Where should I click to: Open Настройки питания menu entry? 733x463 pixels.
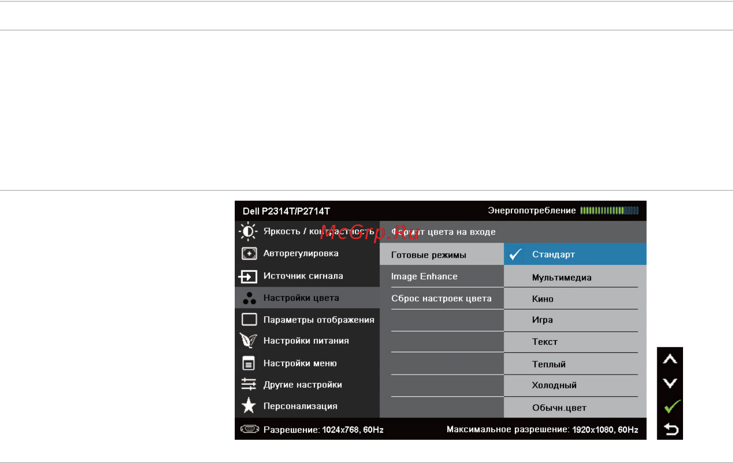click(307, 341)
